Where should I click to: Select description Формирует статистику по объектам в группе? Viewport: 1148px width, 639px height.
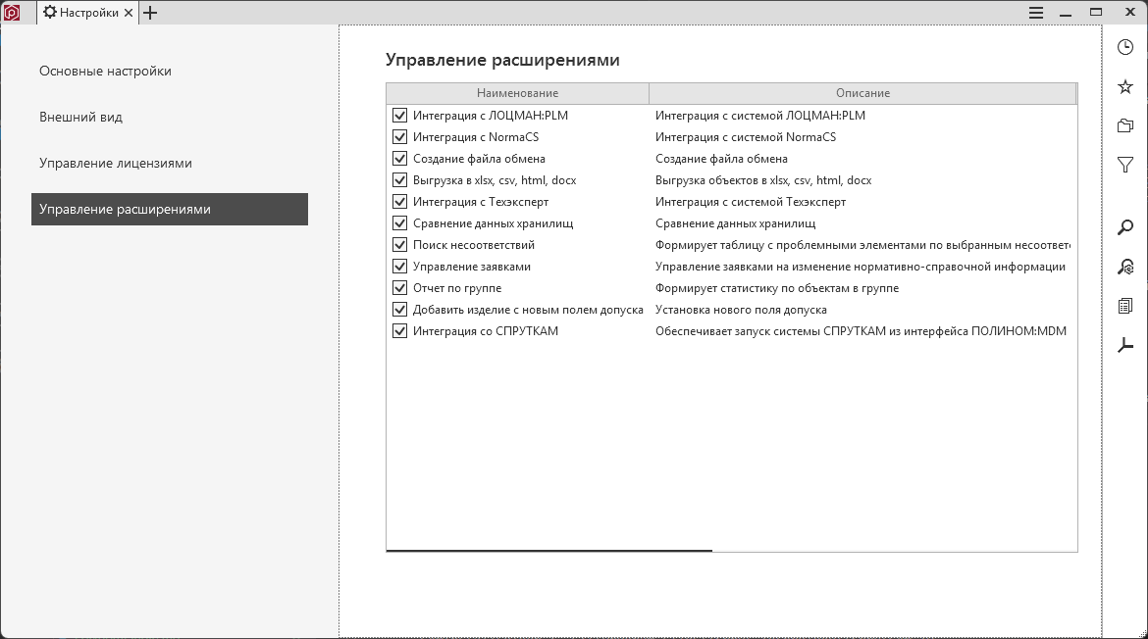click(x=777, y=288)
